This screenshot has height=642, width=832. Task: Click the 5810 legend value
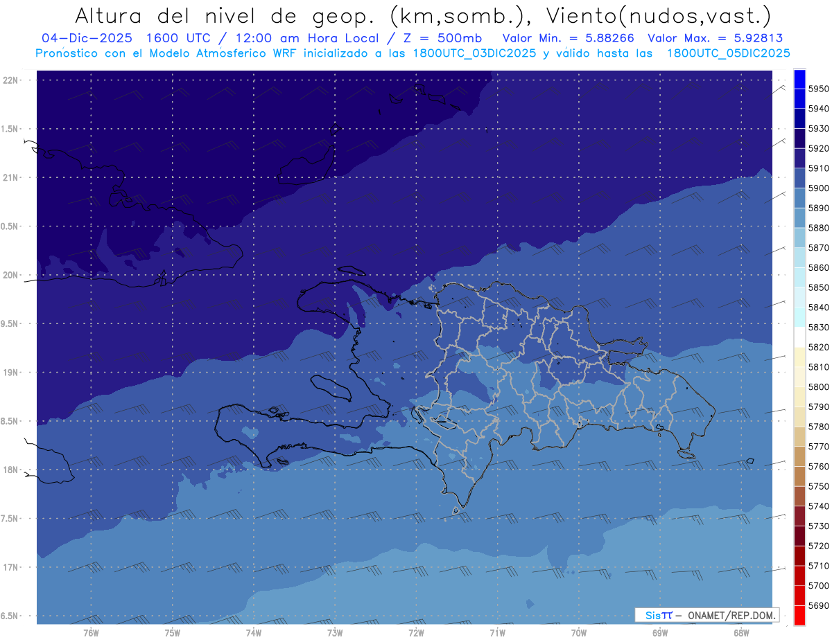point(819,367)
